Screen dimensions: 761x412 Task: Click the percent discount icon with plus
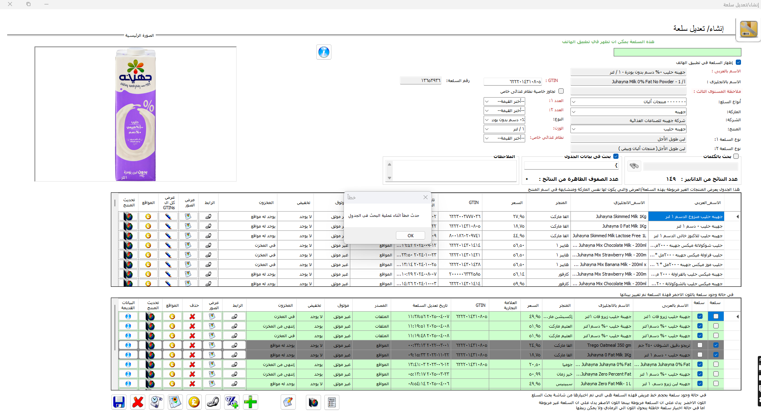point(232,402)
